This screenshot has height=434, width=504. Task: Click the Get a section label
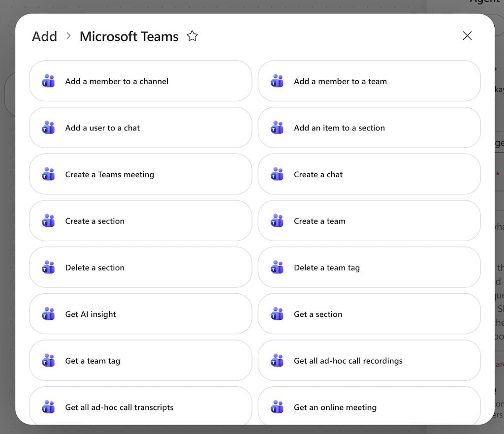click(x=318, y=314)
